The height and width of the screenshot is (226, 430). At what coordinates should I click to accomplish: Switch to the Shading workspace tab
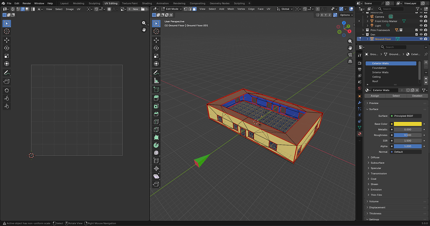pyautogui.click(x=147, y=3)
